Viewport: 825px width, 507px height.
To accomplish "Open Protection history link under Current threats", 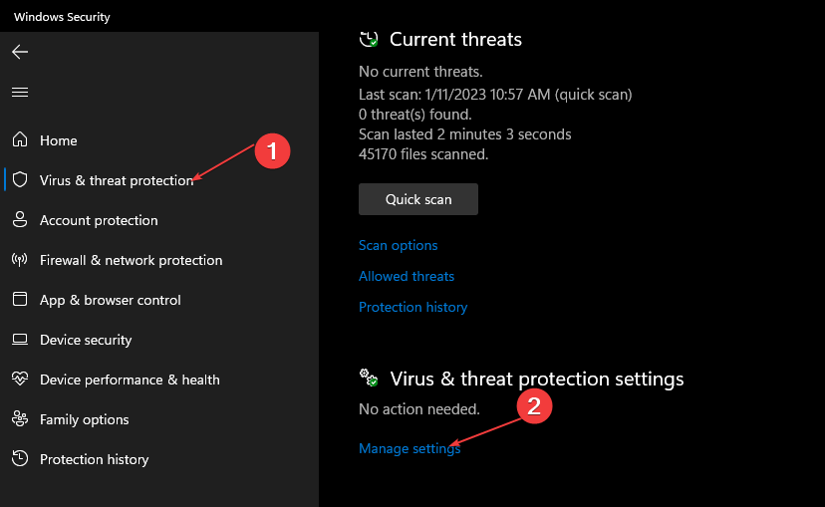I will [412, 307].
